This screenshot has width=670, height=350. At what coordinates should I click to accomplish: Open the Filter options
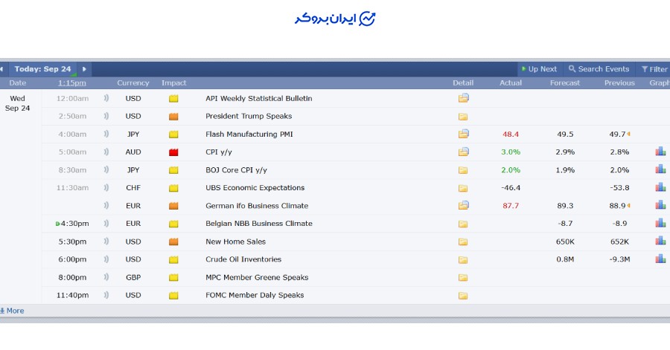654,69
